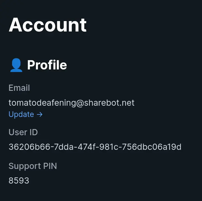The height and width of the screenshot is (201, 202).
Task: Select the full User ID value
Action: 95,147
